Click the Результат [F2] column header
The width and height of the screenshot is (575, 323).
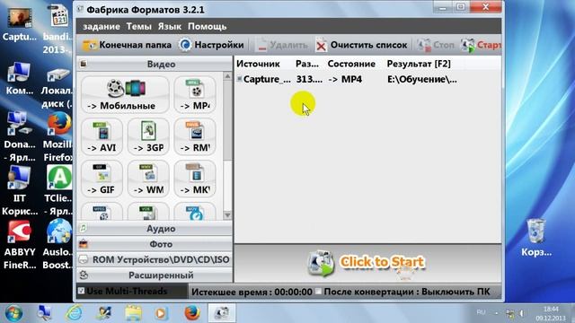[x=419, y=64]
